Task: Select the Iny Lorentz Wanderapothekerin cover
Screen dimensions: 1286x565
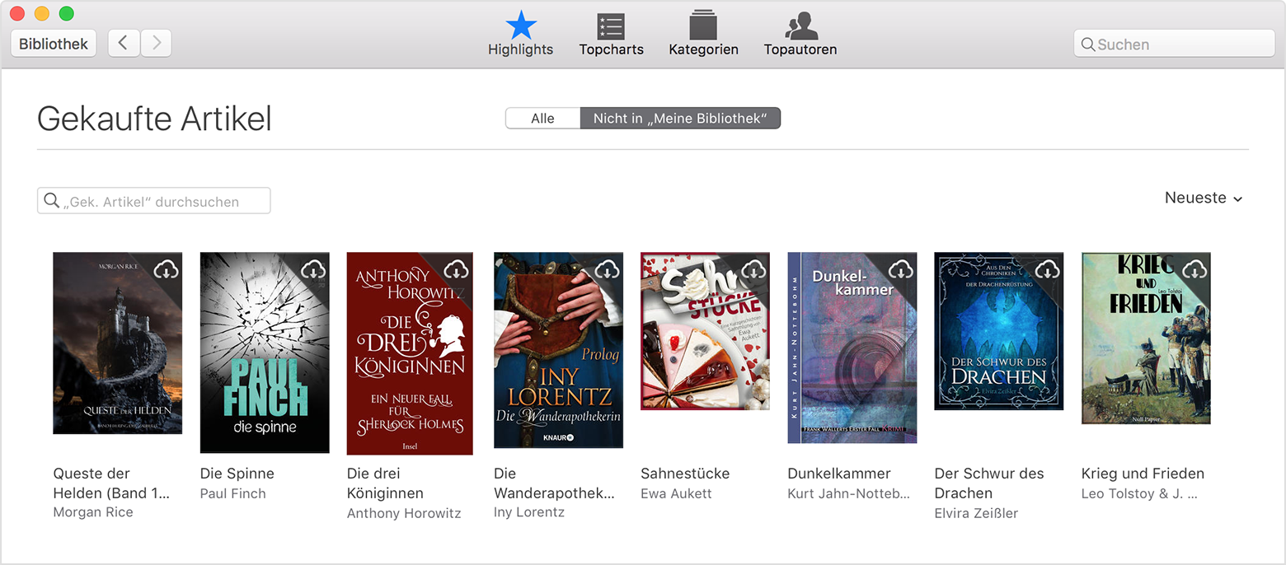Action: 558,350
